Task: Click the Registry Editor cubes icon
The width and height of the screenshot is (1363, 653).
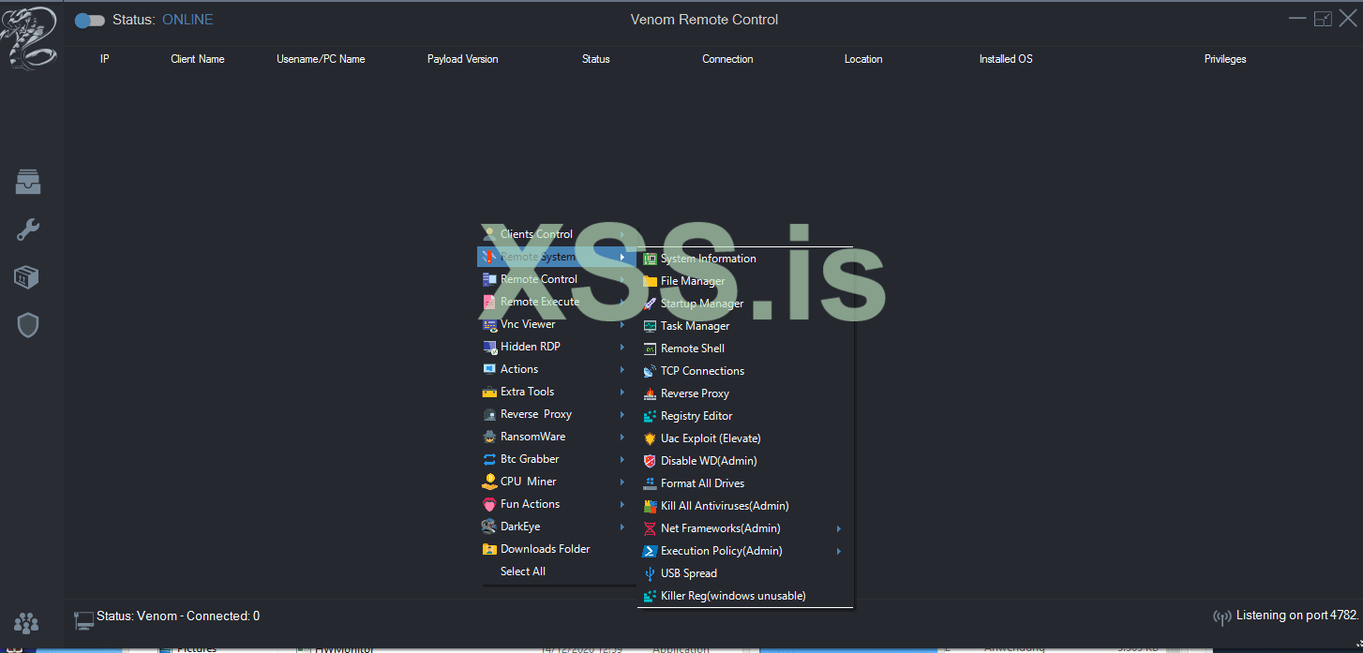Action: [x=651, y=416]
